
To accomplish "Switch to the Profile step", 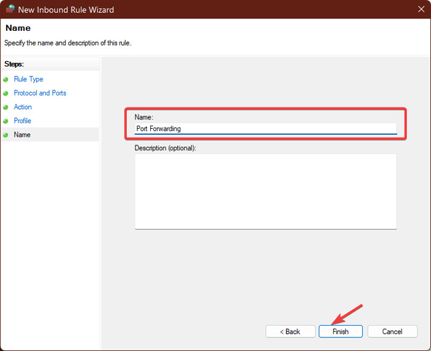I will click(x=22, y=121).
